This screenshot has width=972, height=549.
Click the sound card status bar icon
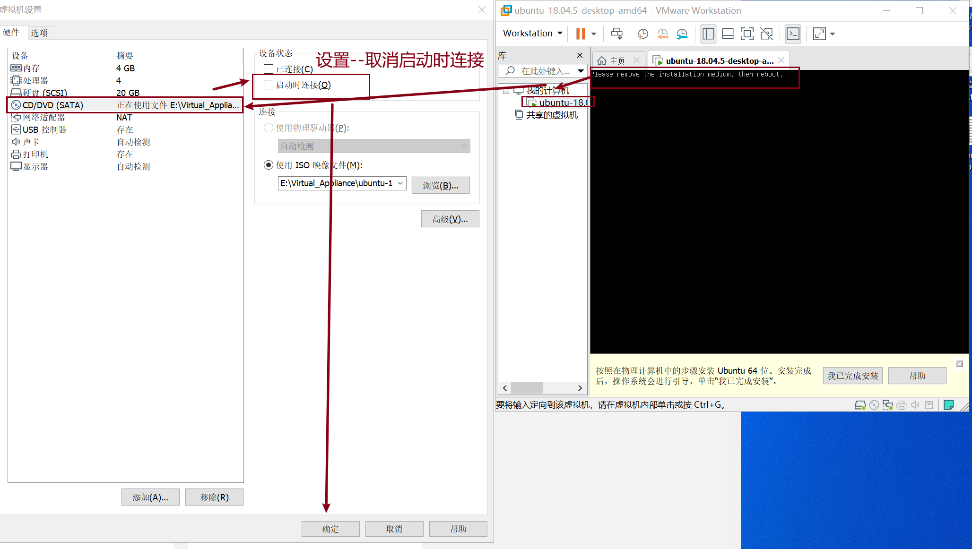[x=915, y=405]
